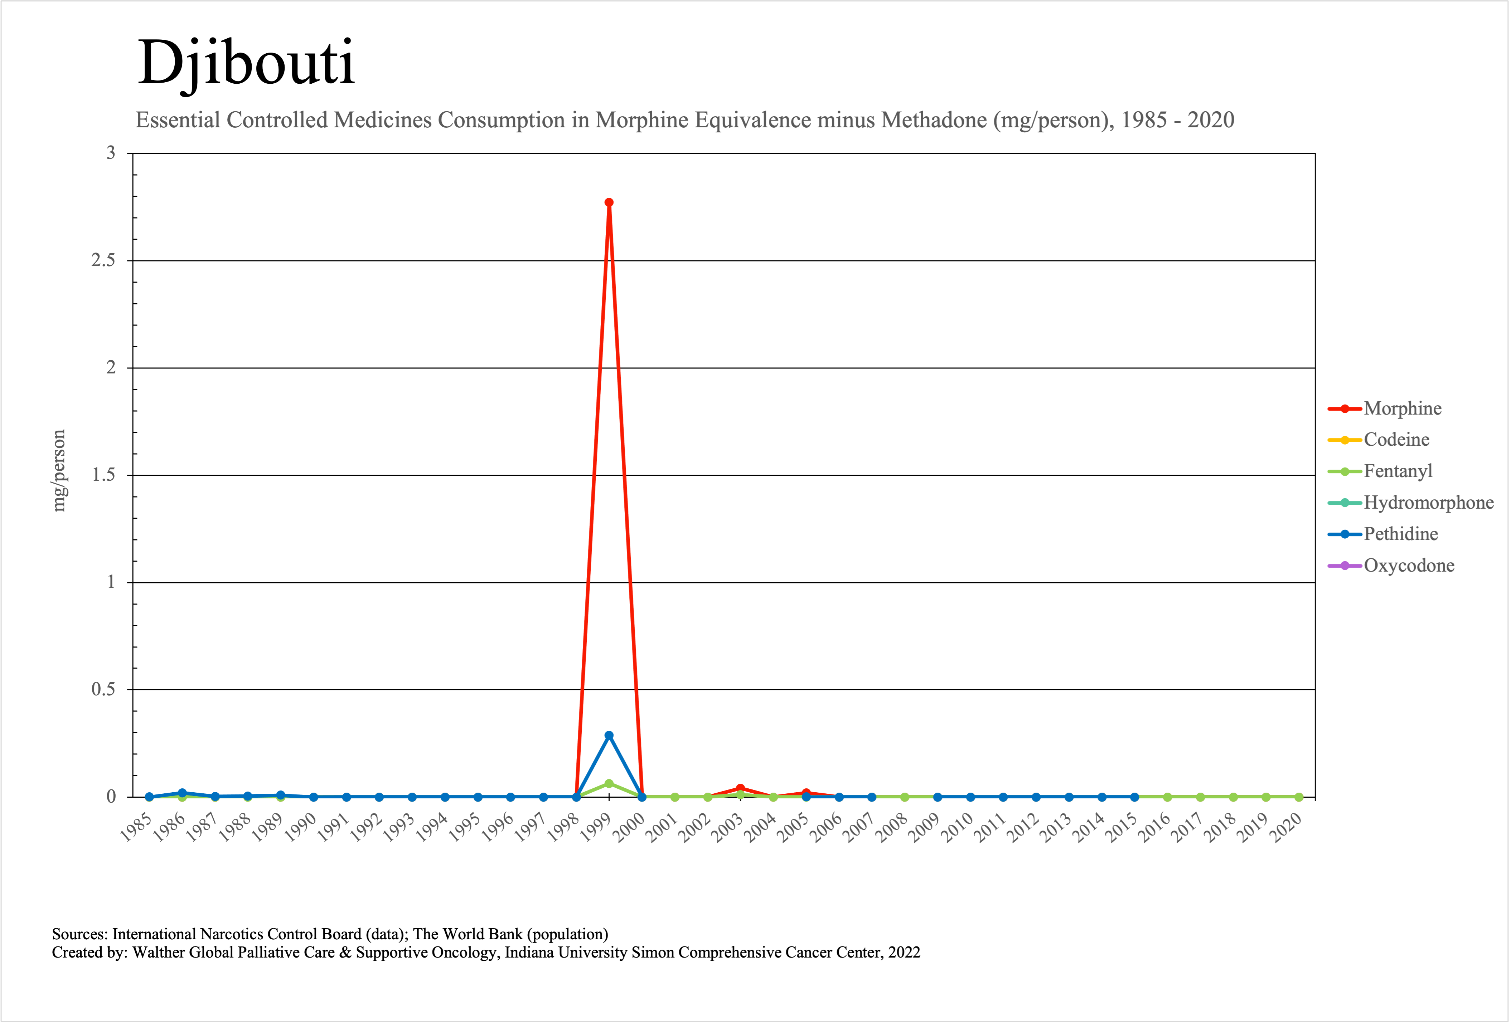1511x1023 pixels.
Task: Click the Fentanyl point at 2020
Action: click(1298, 797)
